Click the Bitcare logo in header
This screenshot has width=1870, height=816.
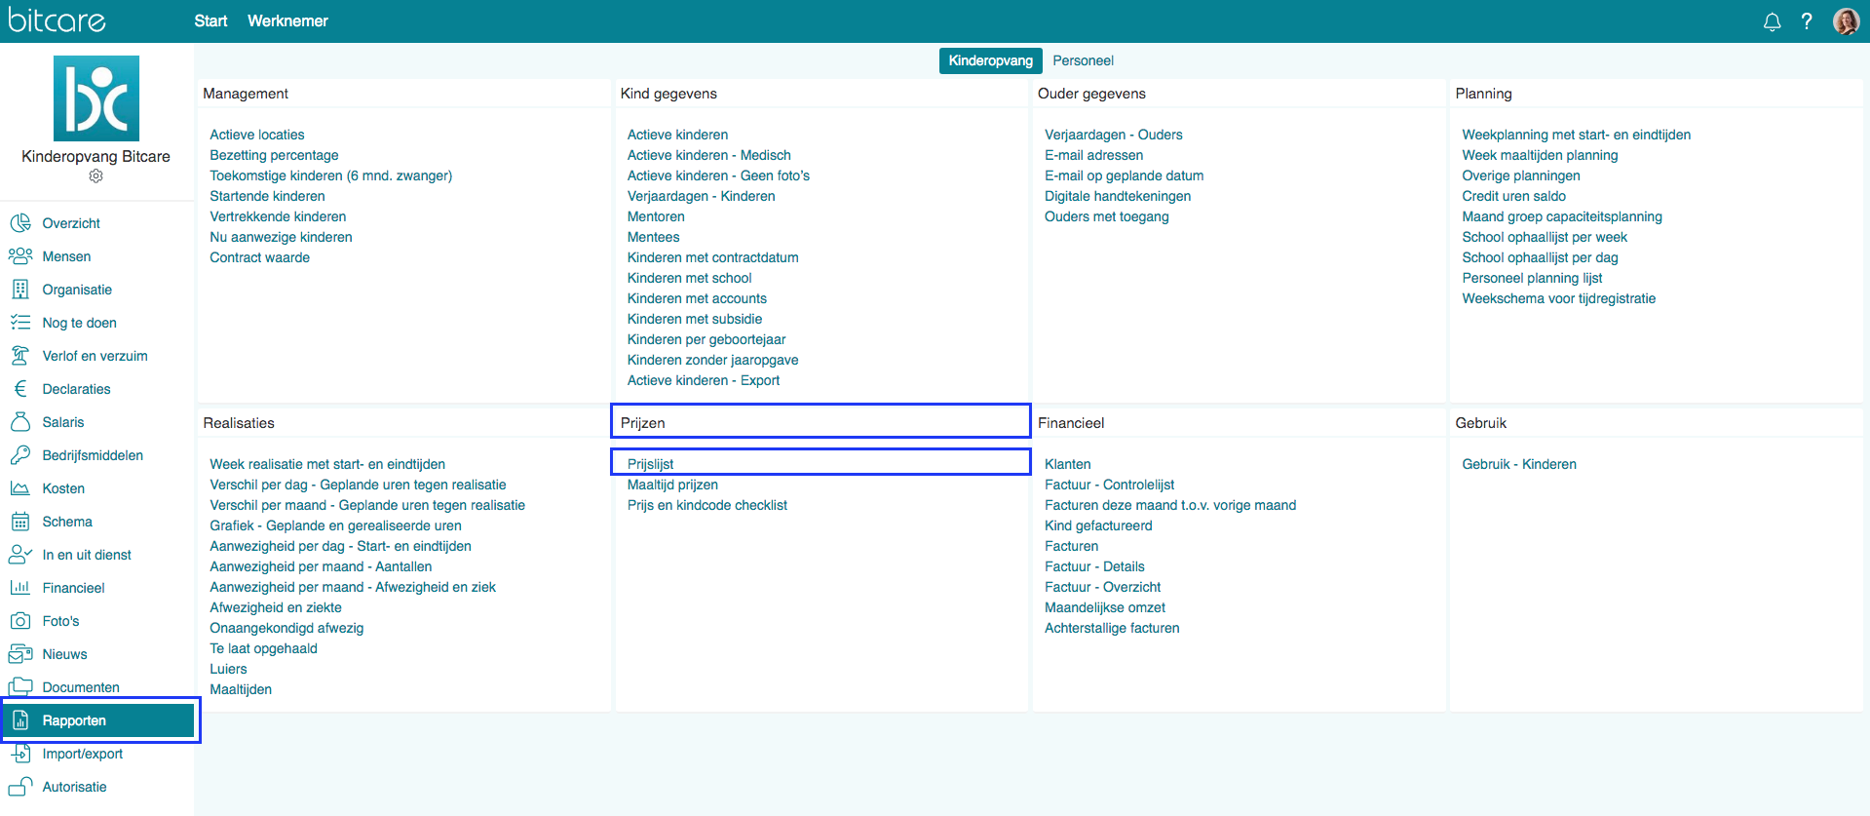pyautogui.click(x=57, y=20)
